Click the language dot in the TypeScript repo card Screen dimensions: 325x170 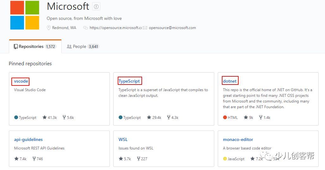click(121, 117)
